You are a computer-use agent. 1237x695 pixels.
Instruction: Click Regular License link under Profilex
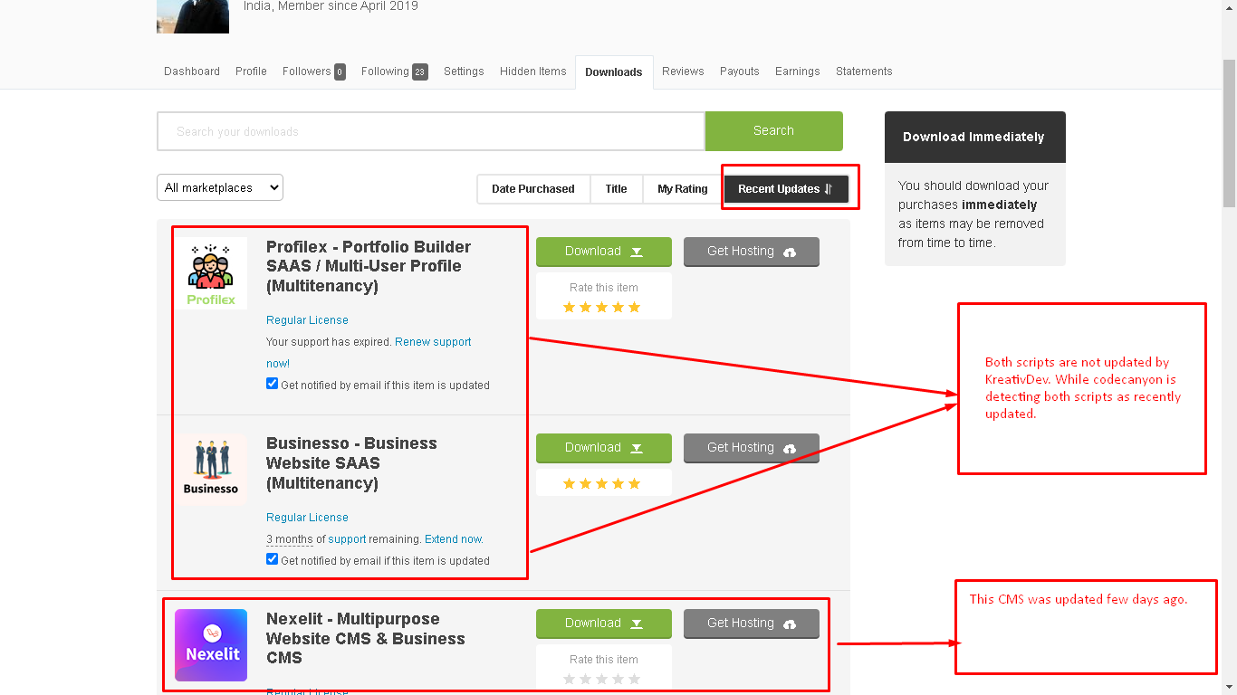tap(307, 320)
